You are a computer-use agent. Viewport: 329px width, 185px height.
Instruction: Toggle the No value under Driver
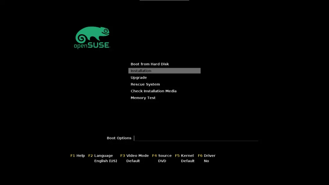206,161
